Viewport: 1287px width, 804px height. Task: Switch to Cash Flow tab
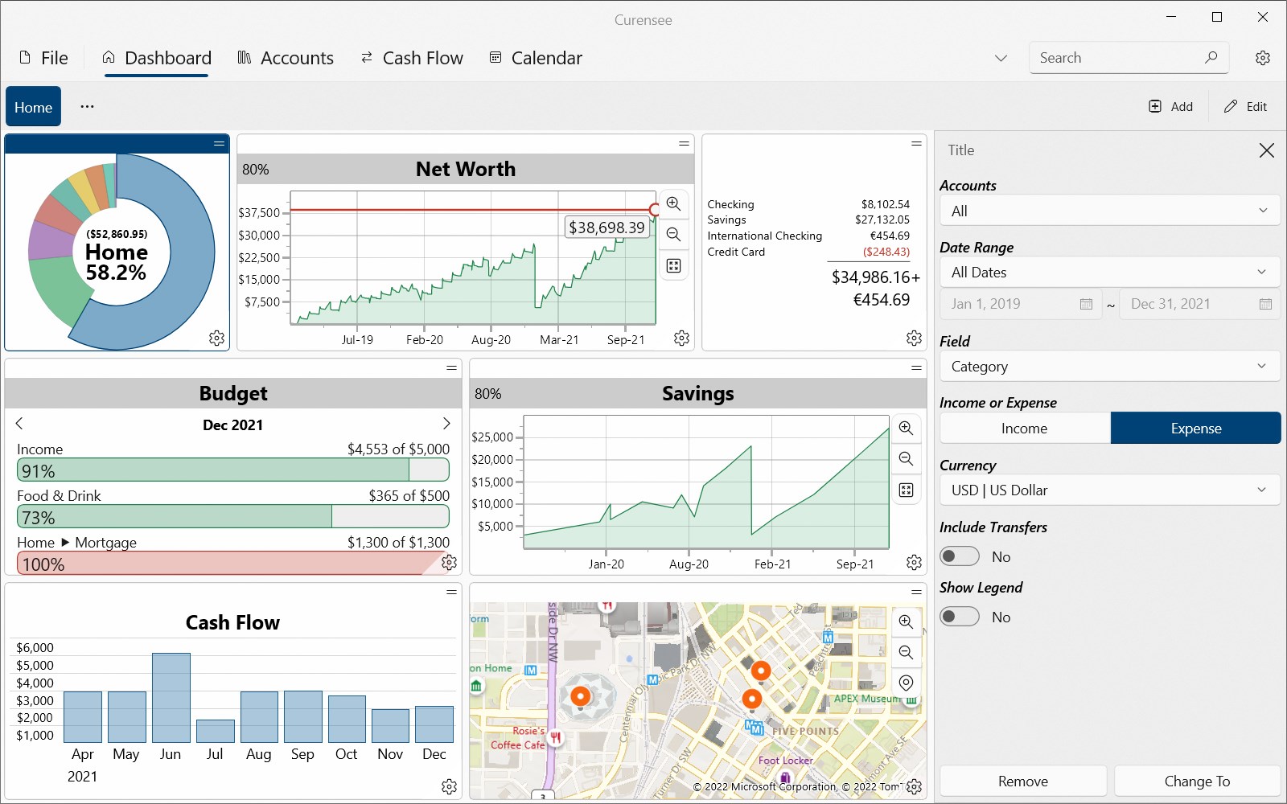tap(411, 58)
